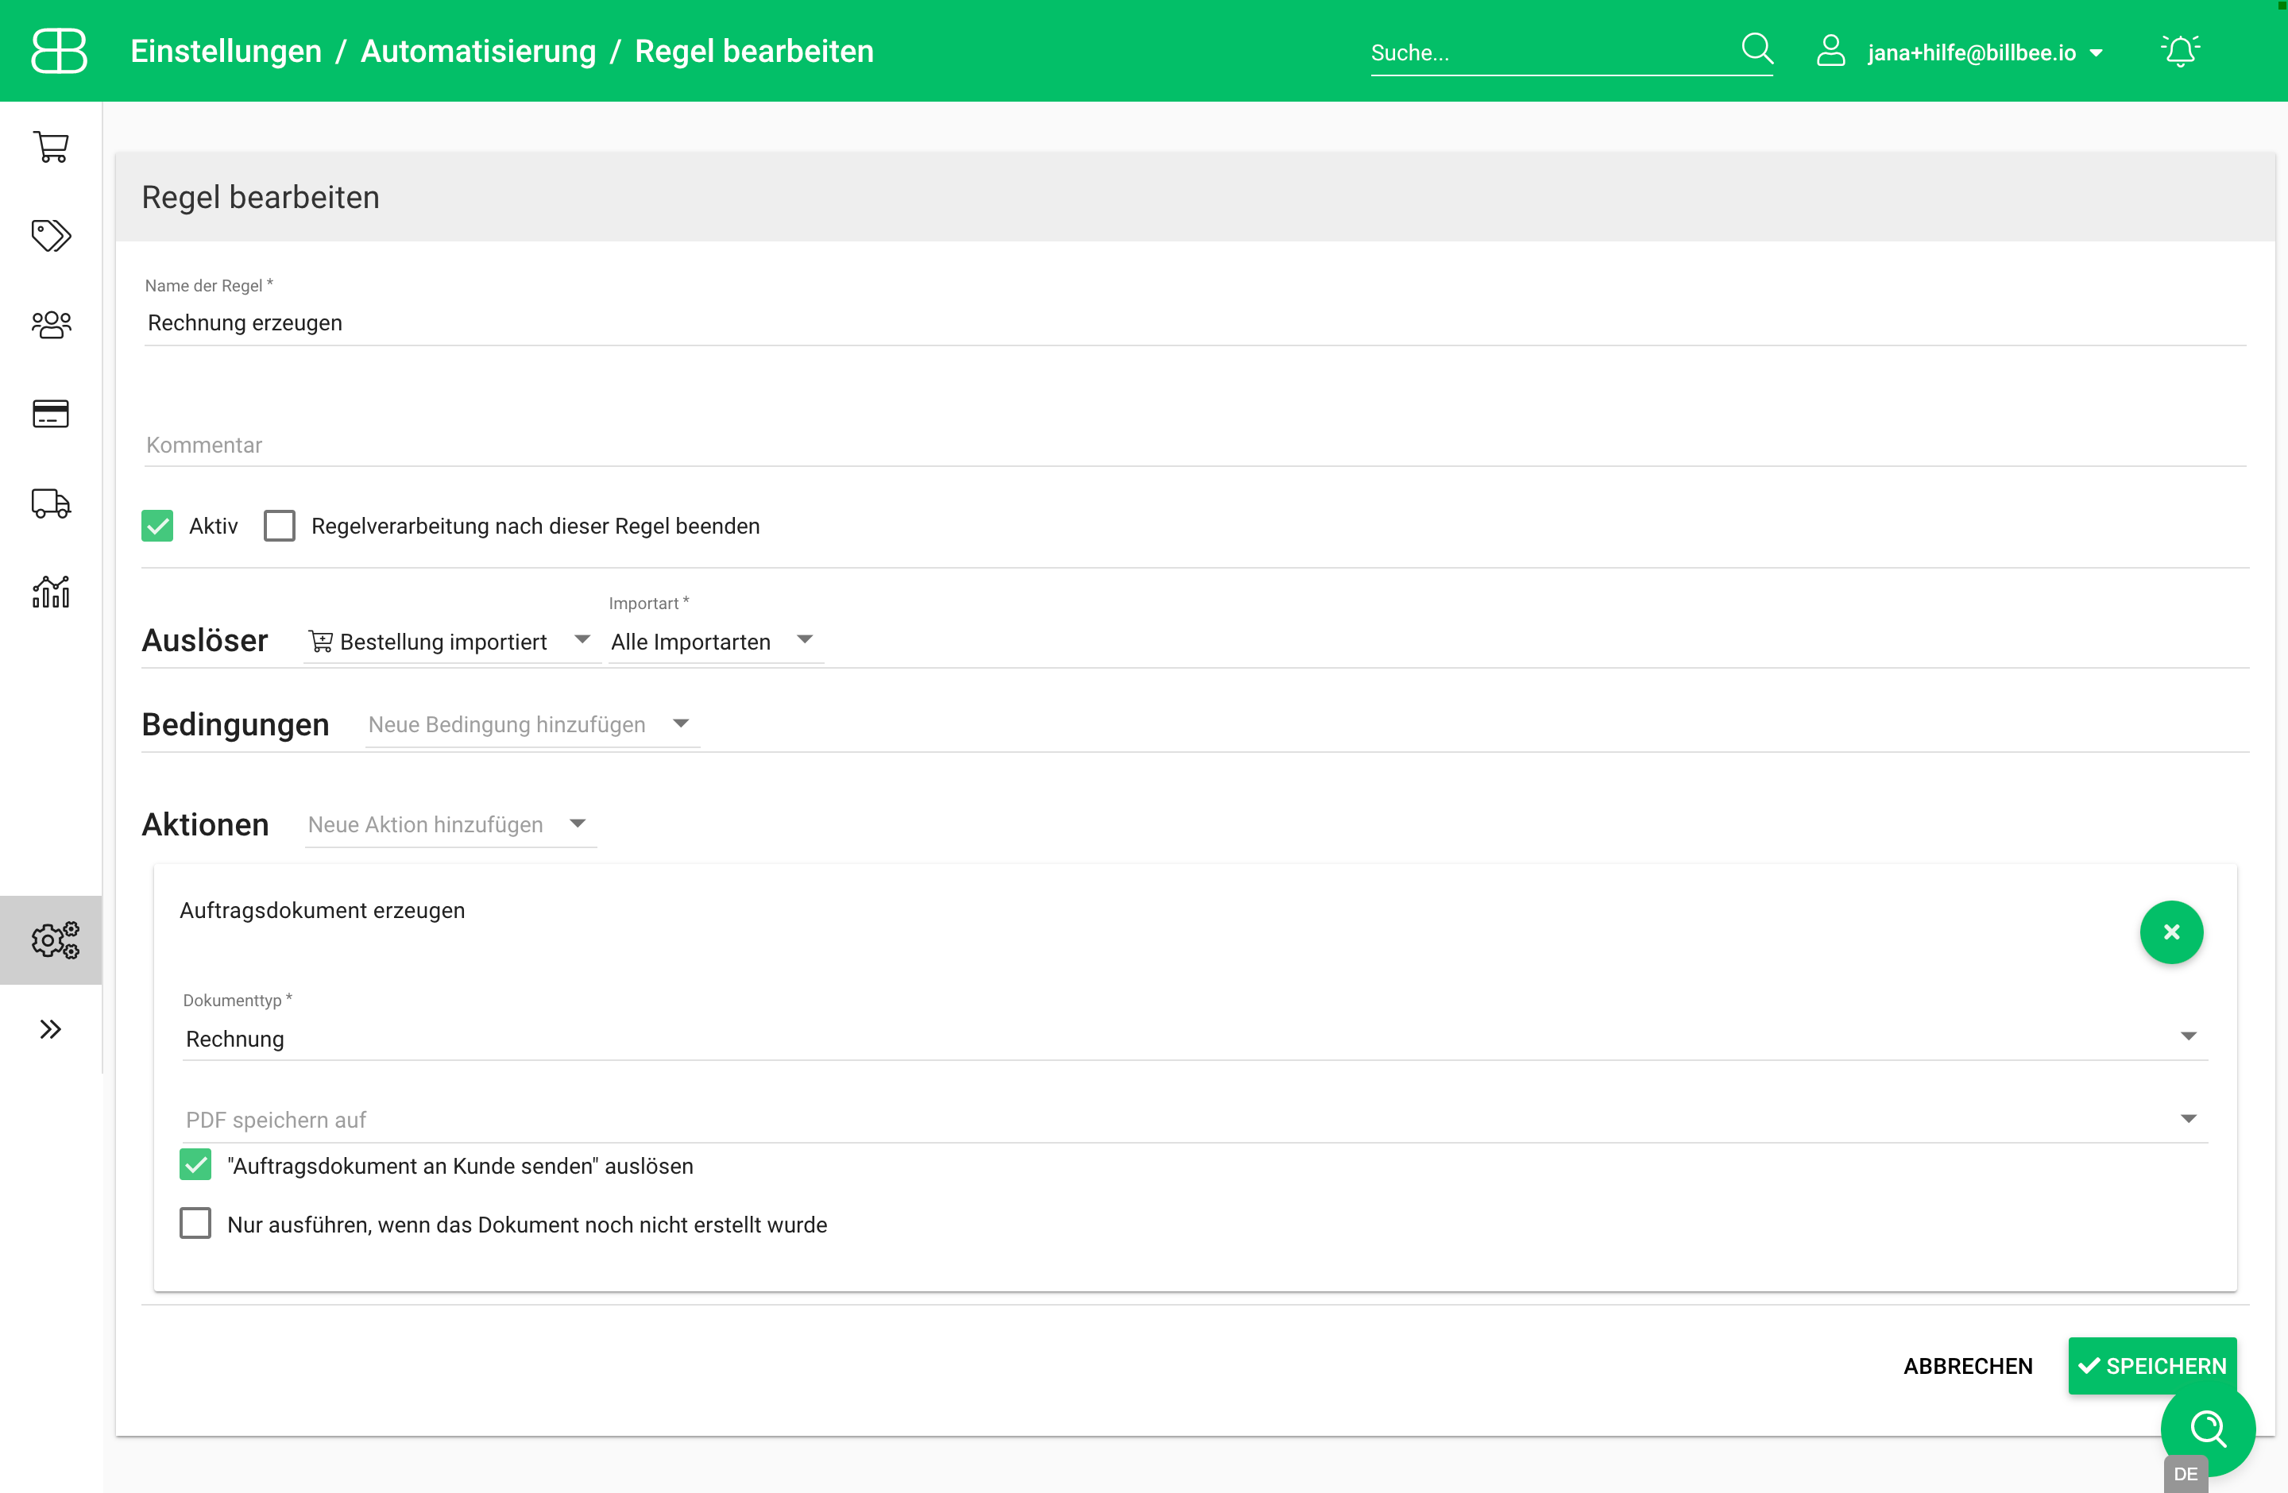Click the Auslöser section label
This screenshot has height=1493, width=2288.
[205, 641]
